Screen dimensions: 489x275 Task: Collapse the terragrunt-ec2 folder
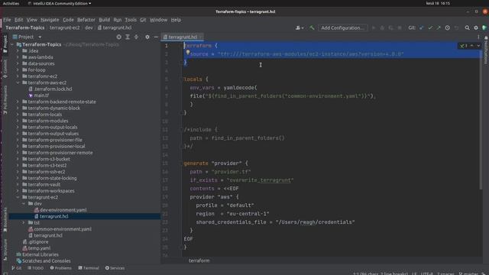coord(18,197)
